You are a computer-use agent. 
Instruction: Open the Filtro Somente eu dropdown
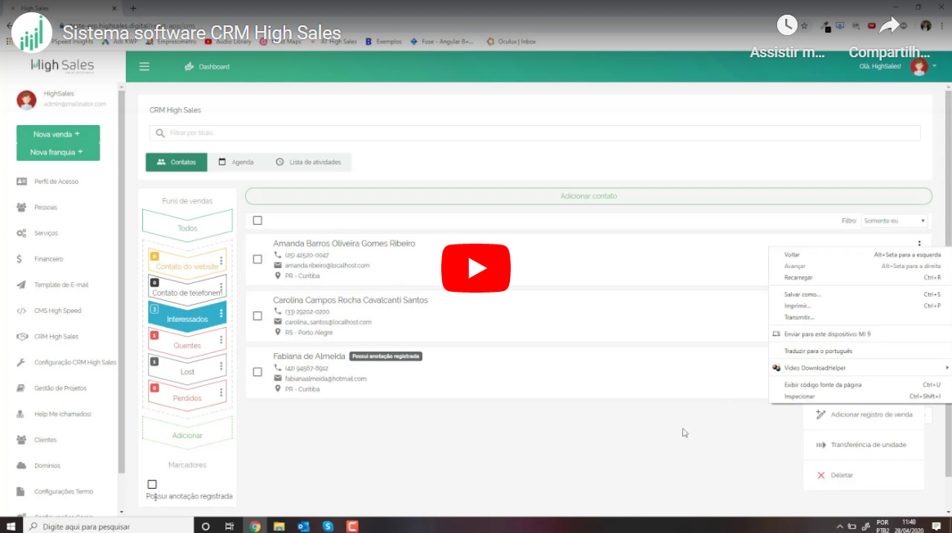coord(894,221)
